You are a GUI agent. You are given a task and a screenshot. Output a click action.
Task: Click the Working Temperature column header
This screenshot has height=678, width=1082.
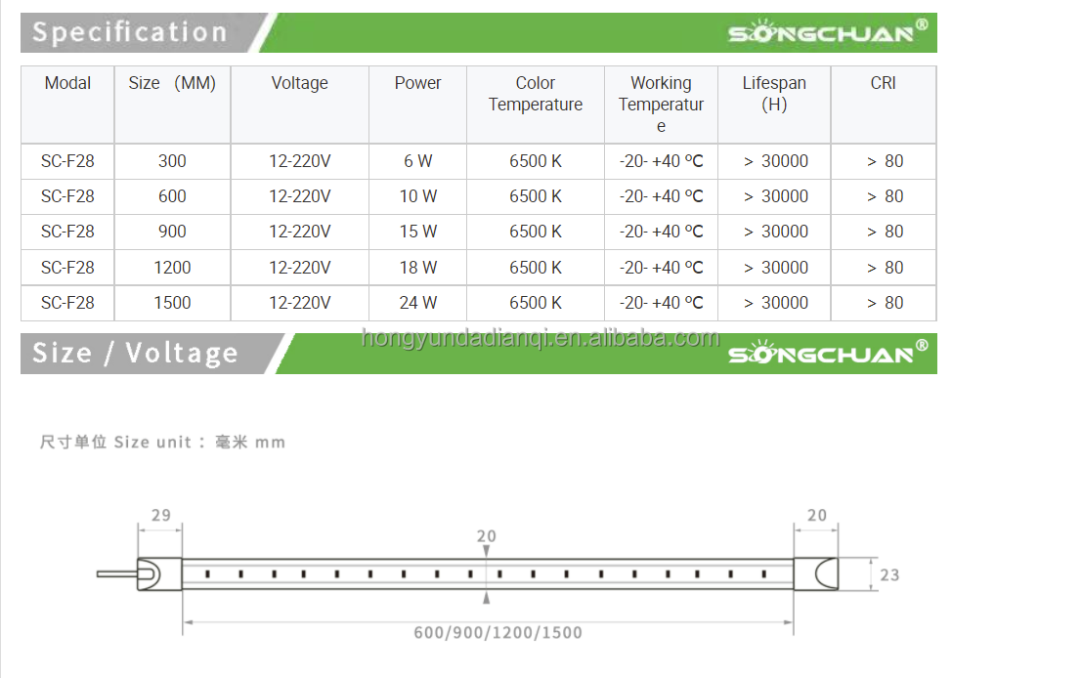pos(661,105)
